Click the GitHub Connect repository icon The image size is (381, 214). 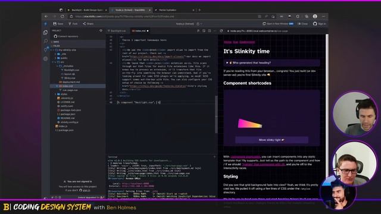click(x=55, y=36)
